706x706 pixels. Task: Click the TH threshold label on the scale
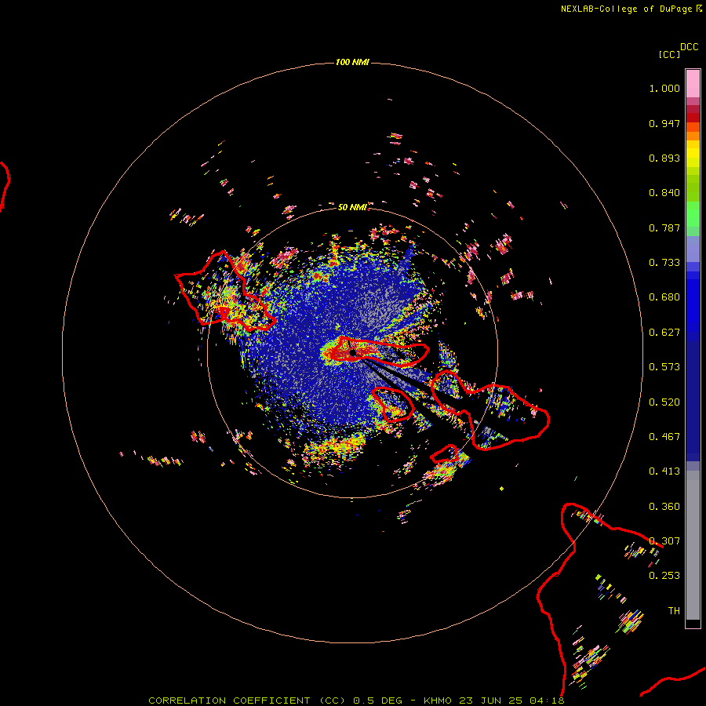click(674, 611)
